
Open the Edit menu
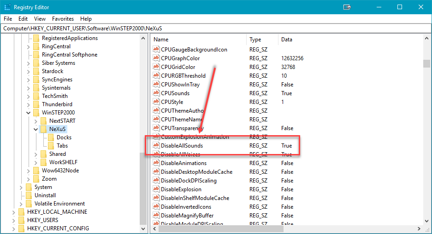coord(23,19)
